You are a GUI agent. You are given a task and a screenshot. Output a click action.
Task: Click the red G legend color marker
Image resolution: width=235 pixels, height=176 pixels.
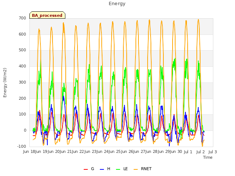pyautogui.click(x=86, y=169)
